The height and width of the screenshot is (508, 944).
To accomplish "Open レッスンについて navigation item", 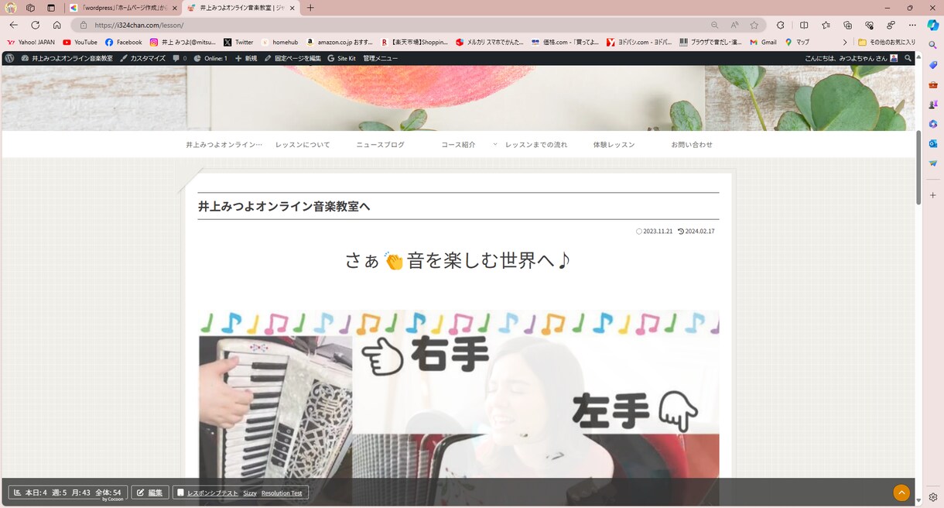I will (x=303, y=145).
